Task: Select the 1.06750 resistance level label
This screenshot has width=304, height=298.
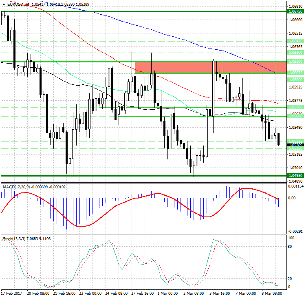Action: click(295, 11)
